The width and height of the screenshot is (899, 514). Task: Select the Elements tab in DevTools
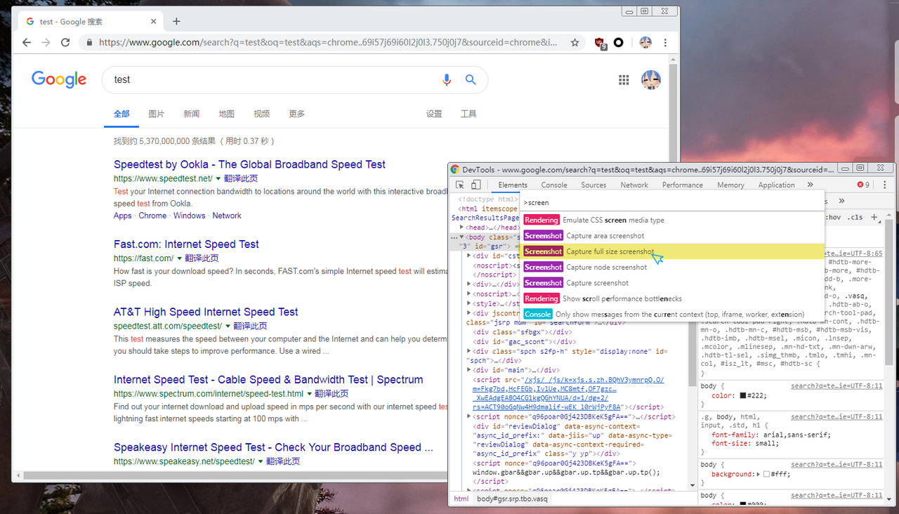coord(513,185)
